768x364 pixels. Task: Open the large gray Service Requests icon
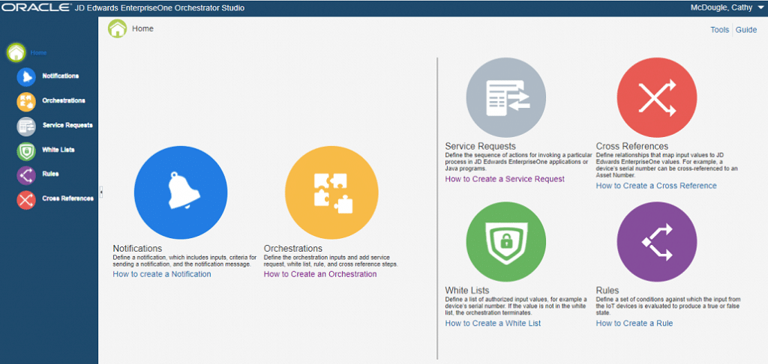tap(506, 97)
